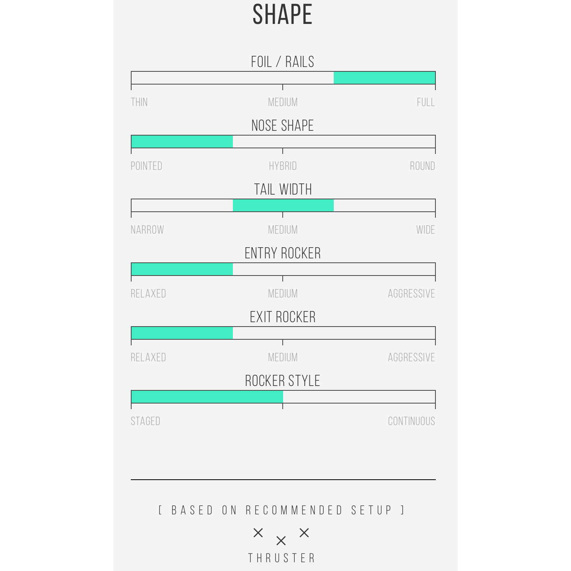Click the teal Rocker Style bar segment
The image size is (571, 571).
(207, 397)
